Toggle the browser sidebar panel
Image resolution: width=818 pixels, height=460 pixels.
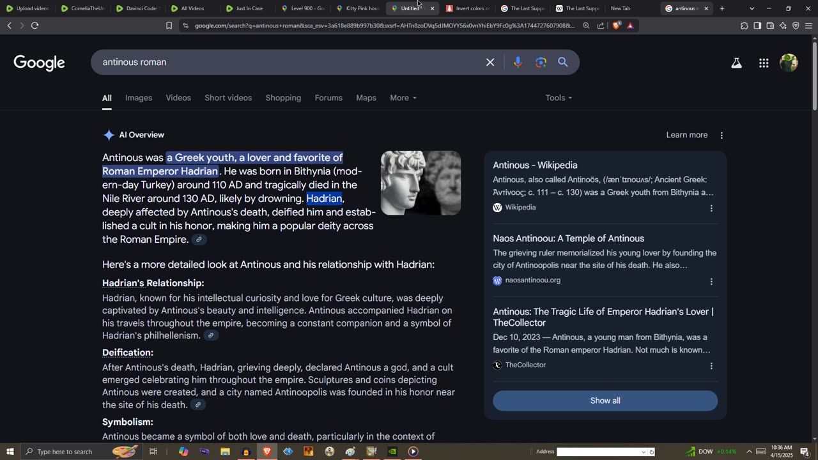click(757, 26)
